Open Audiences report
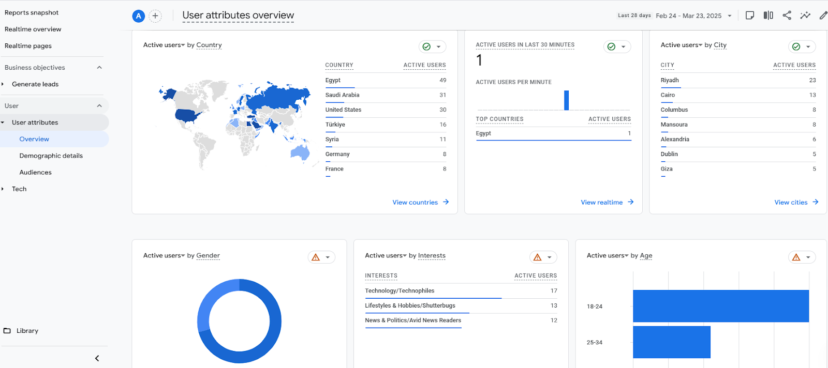This screenshot has width=828, height=368. [36, 173]
